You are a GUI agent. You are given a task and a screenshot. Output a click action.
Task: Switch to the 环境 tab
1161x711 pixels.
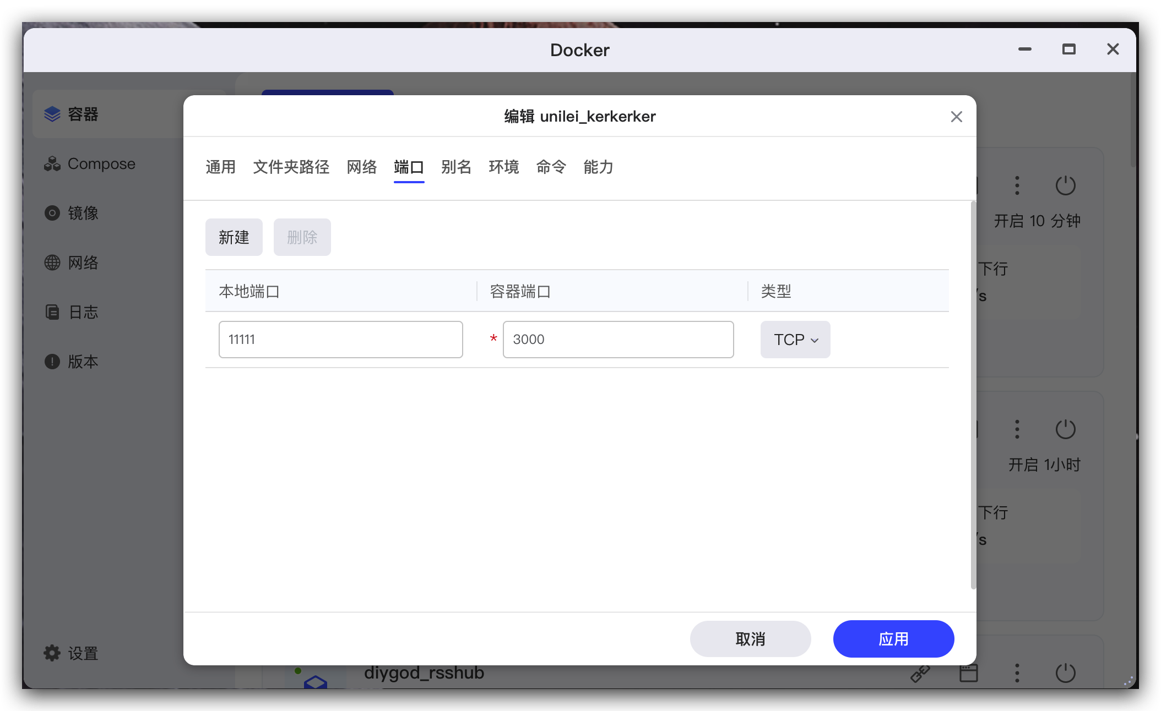pos(503,167)
